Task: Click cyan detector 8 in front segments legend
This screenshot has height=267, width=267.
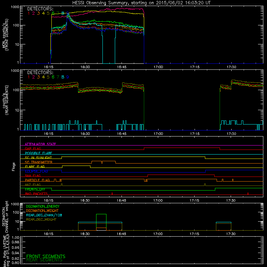Action: [x=63, y=13]
